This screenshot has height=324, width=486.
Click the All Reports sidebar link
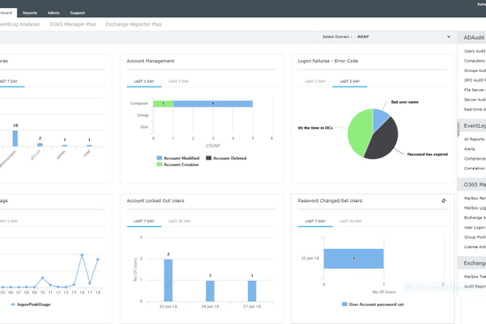474,139
